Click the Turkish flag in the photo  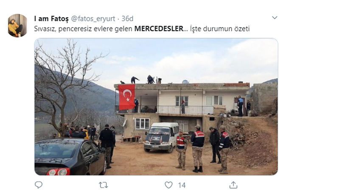point(126,97)
